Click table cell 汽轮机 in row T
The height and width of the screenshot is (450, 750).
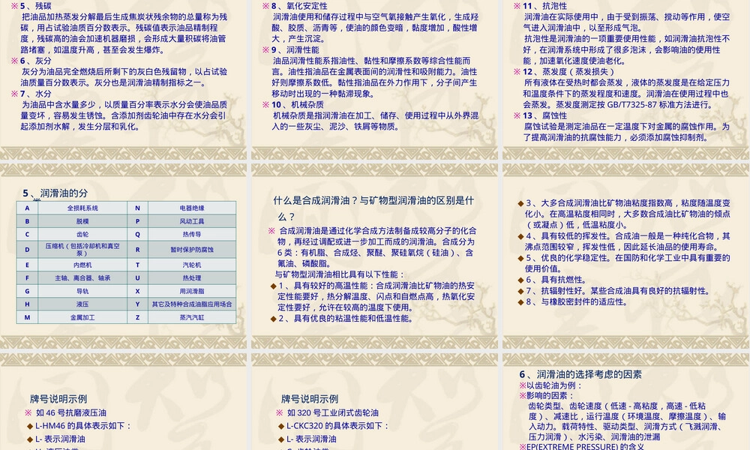click(x=192, y=265)
